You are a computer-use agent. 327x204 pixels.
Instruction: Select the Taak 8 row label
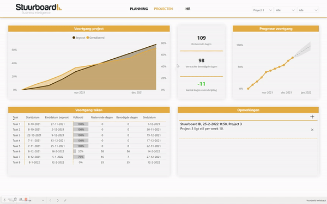pyautogui.click(x=16, y=162)
